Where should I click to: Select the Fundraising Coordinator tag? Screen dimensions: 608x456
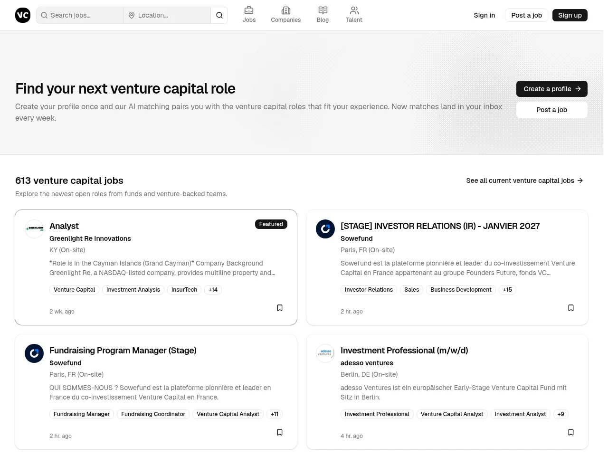[x=153, y=414]
